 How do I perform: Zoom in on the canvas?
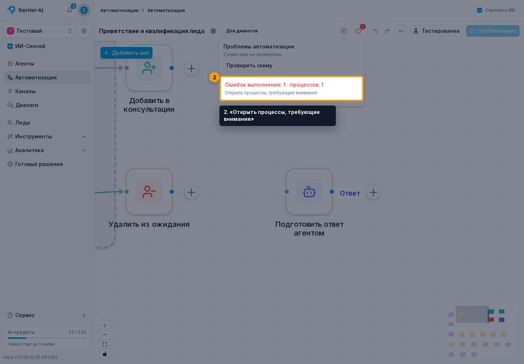[105, 325]
